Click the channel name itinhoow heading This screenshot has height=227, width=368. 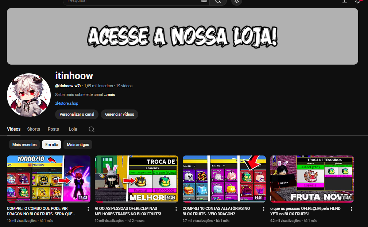coord(74,76)
